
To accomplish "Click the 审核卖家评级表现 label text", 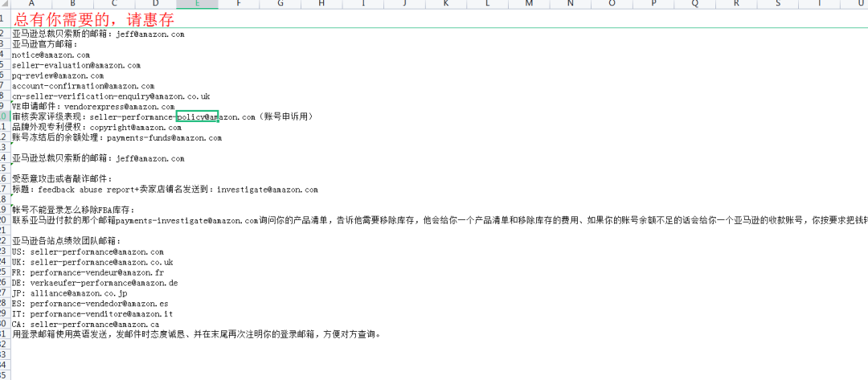I will [x=47, y=117].
